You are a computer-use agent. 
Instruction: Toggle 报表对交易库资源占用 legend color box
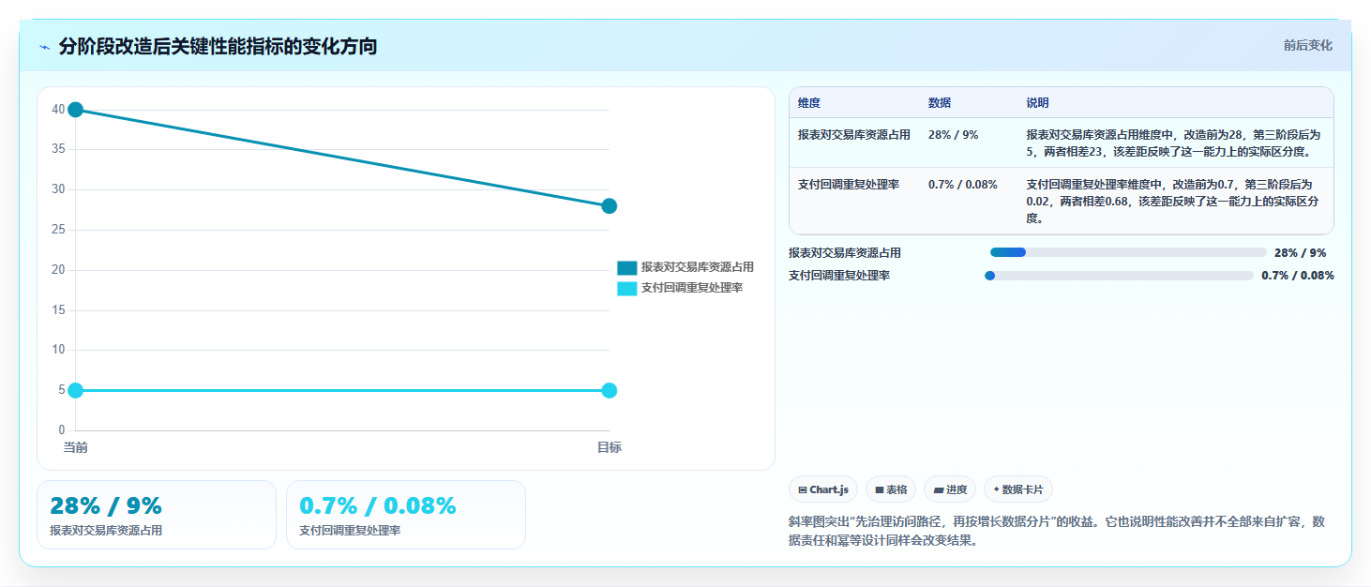point(626,267)
